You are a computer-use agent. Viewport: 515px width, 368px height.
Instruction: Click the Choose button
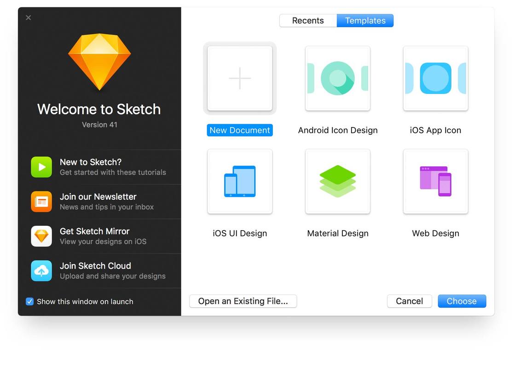(x=462, y=301)
